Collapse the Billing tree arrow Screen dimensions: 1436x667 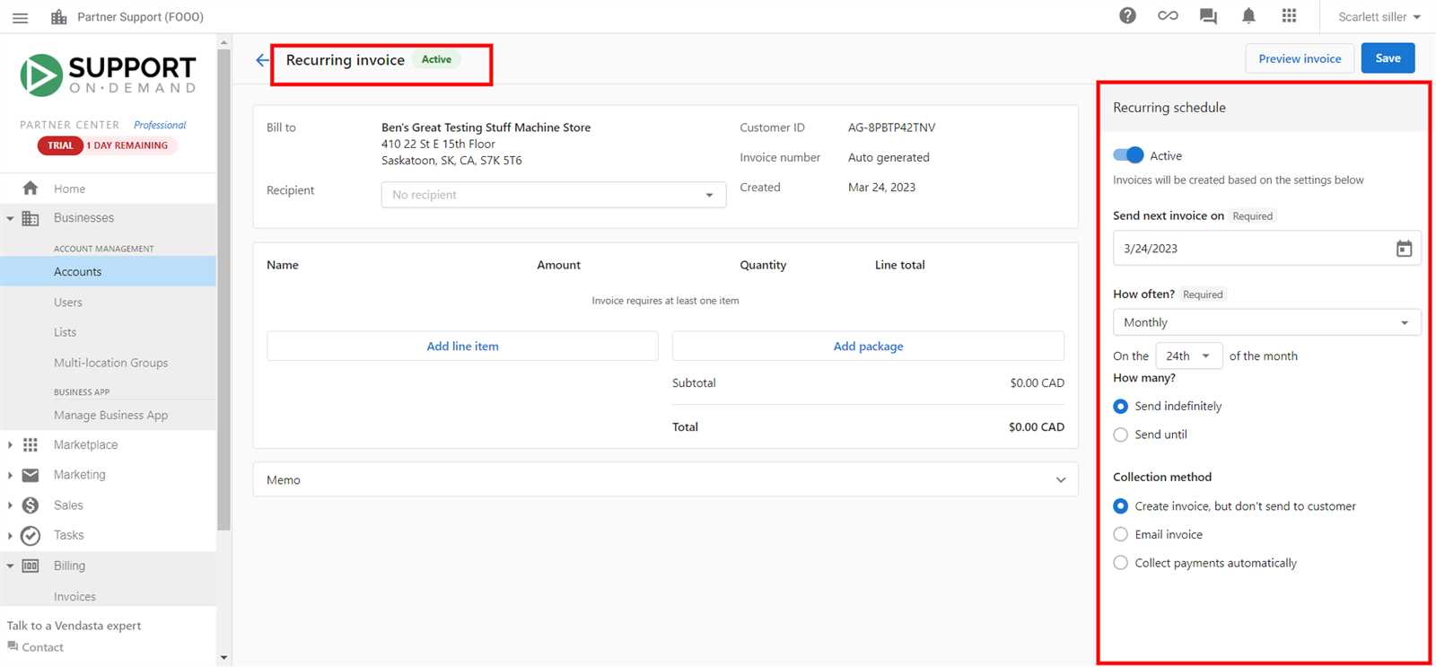pyautogui.click(x=10, y=566)
